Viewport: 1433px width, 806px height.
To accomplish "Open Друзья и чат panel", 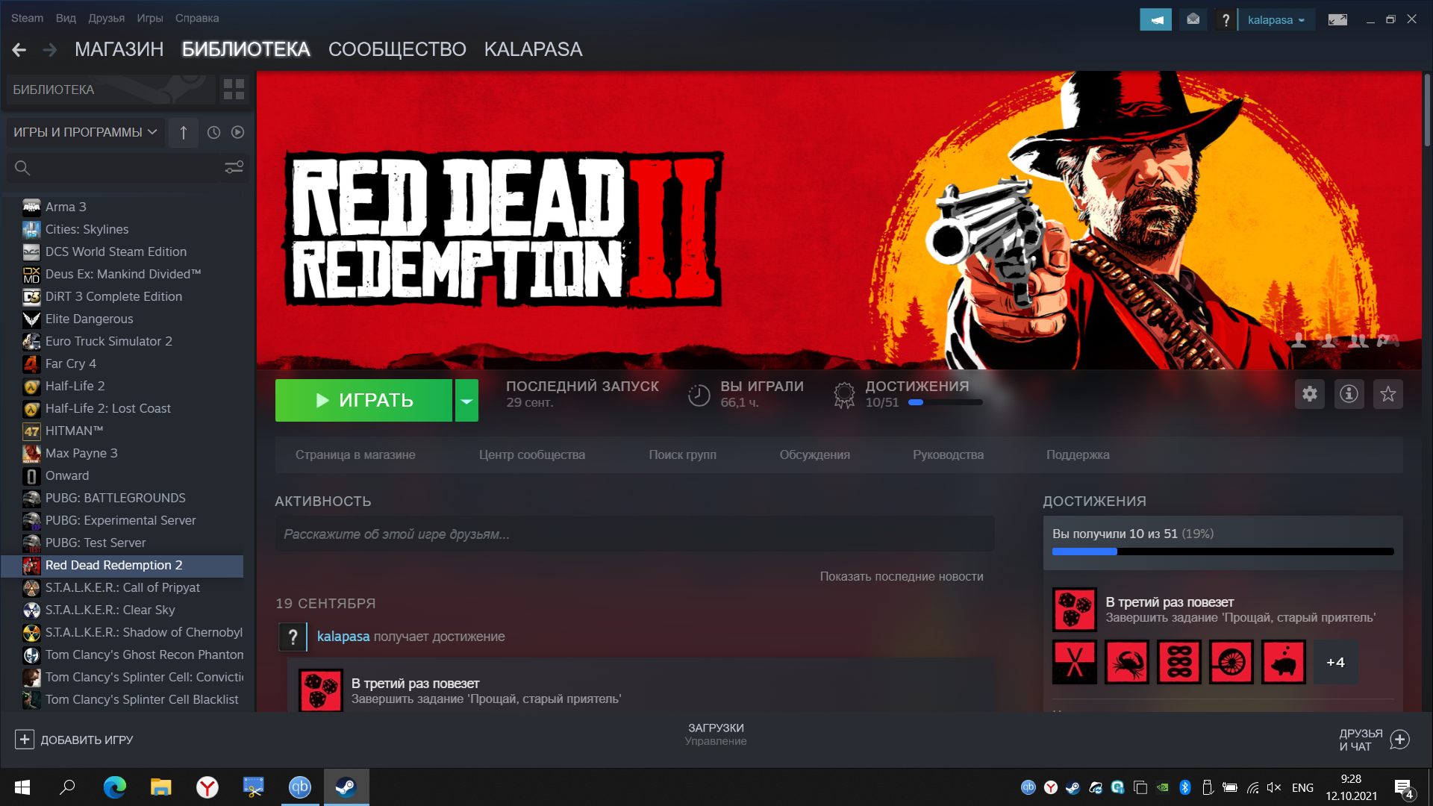I will point(1373,740).
